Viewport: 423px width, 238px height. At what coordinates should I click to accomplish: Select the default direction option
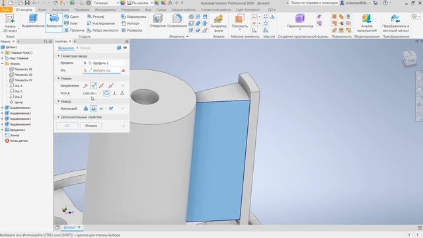(86, 86)
